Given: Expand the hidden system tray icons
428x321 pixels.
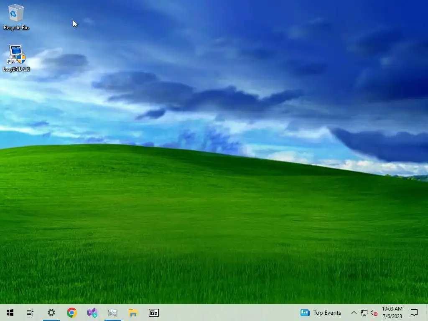Looking at the screenshot, I should pos(354,313).
